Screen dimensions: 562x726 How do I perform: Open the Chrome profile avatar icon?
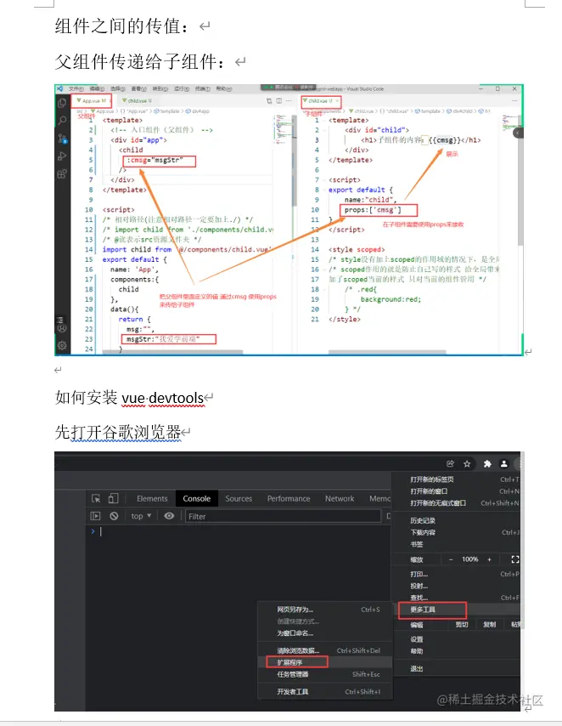pos(503,463)
